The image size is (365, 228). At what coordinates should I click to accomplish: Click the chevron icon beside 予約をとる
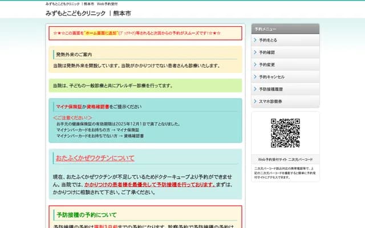pyautogui.click(x=254, y=40)
